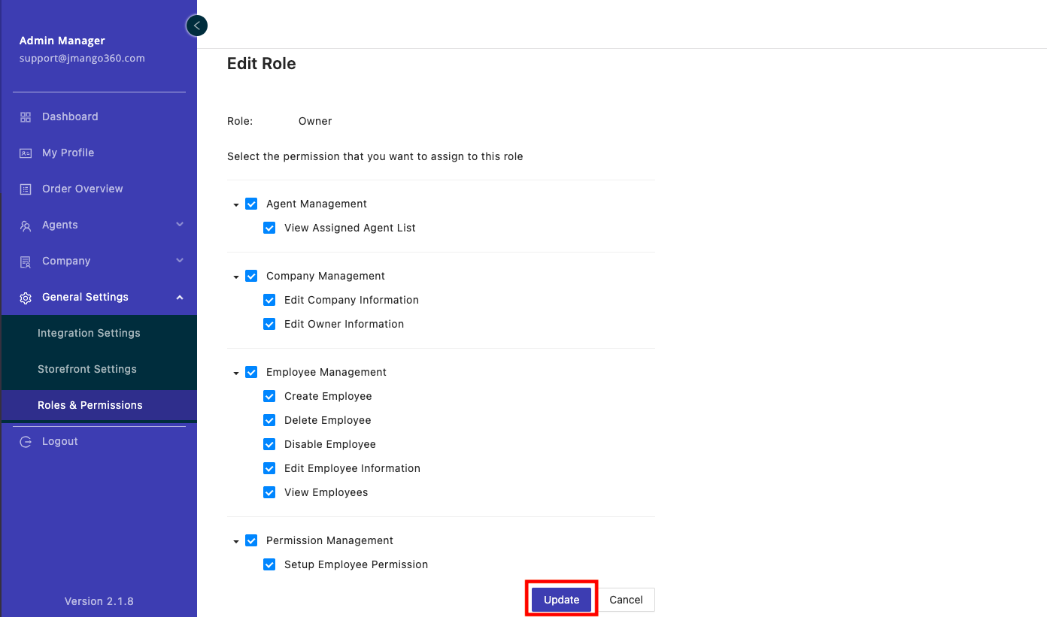Screen dimensions: 1047x617
Task: Uncheck View Assigned Agent List
Action: point(269,228)
